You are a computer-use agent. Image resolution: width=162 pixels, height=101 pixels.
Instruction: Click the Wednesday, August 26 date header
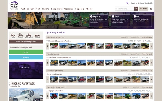[99, 37]
